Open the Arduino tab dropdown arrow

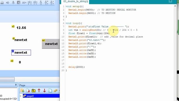click(x=170, y=1)
